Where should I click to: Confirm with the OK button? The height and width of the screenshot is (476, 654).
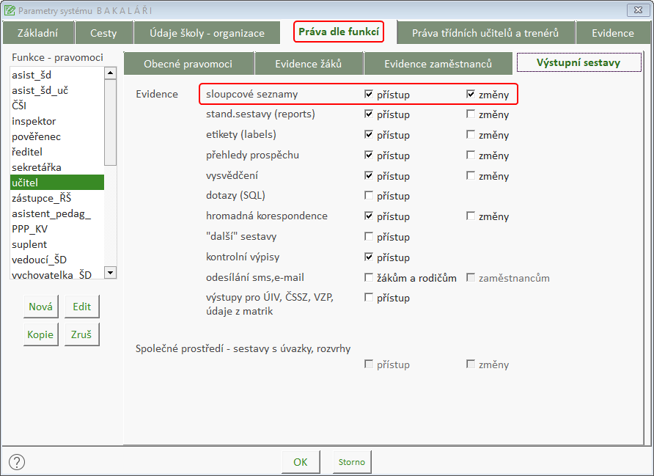pyautogui.click(x=301, y=462)
